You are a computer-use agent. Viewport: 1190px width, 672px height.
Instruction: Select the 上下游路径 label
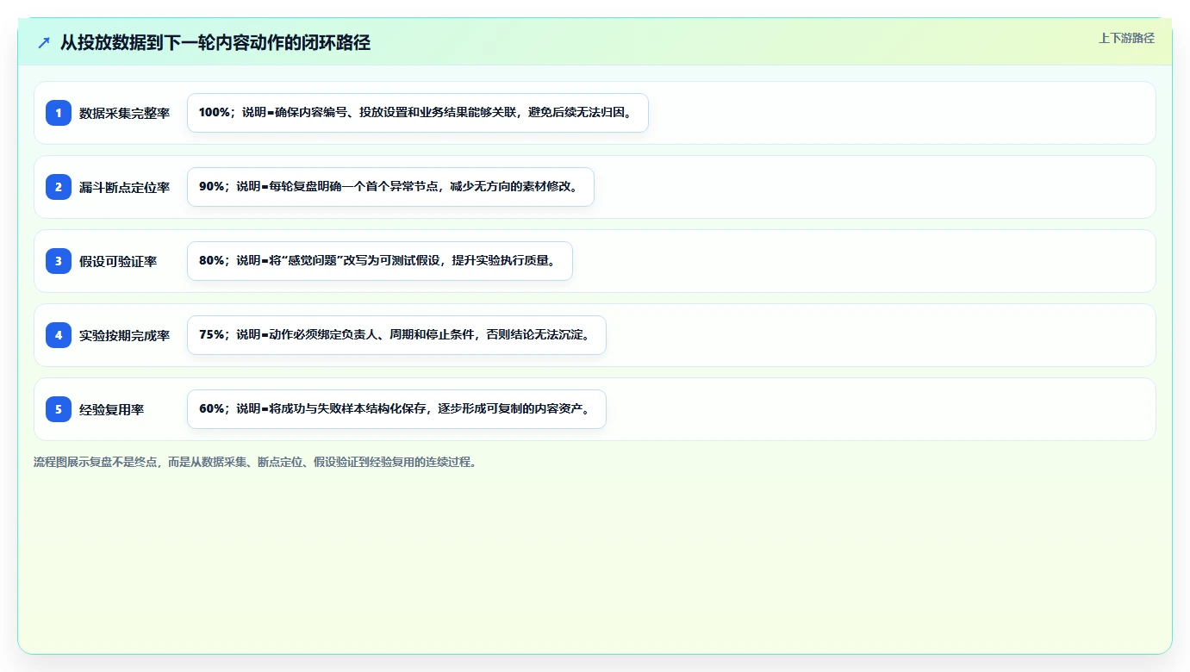[1126, 38]
